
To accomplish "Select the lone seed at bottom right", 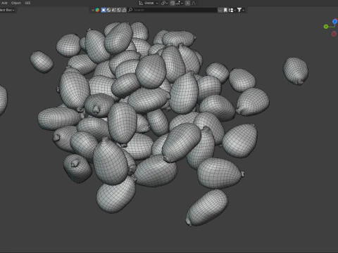I will click(207, 207).
